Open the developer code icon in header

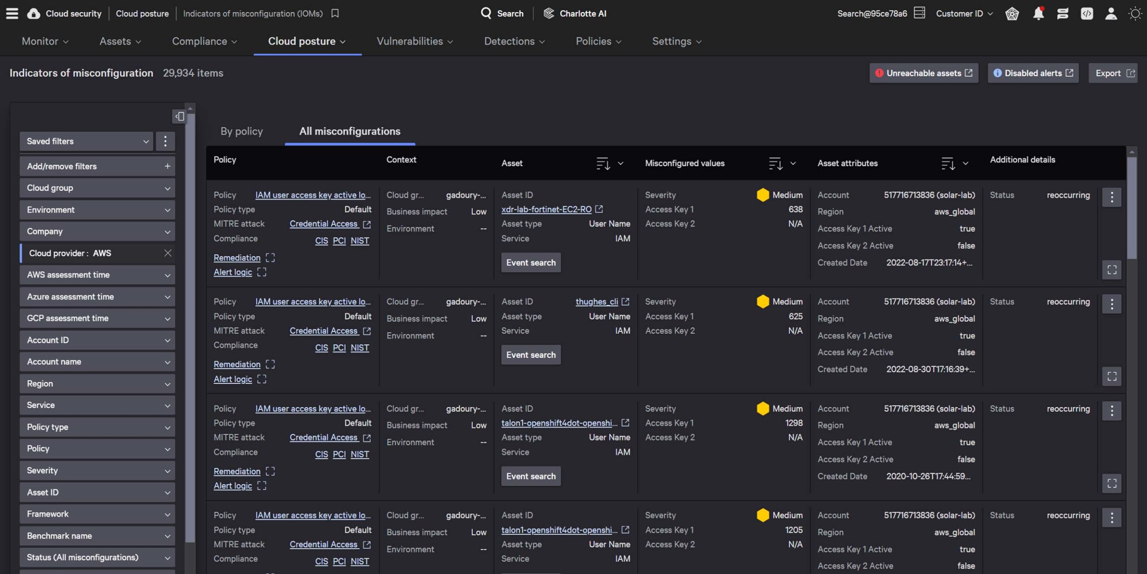click(x=1087, y=13)
